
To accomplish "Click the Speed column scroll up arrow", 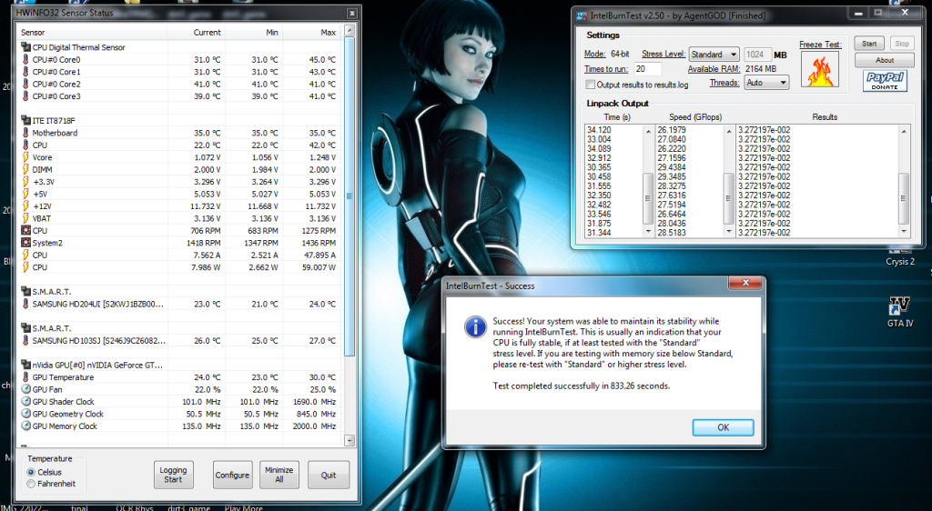I will [729, 131].
